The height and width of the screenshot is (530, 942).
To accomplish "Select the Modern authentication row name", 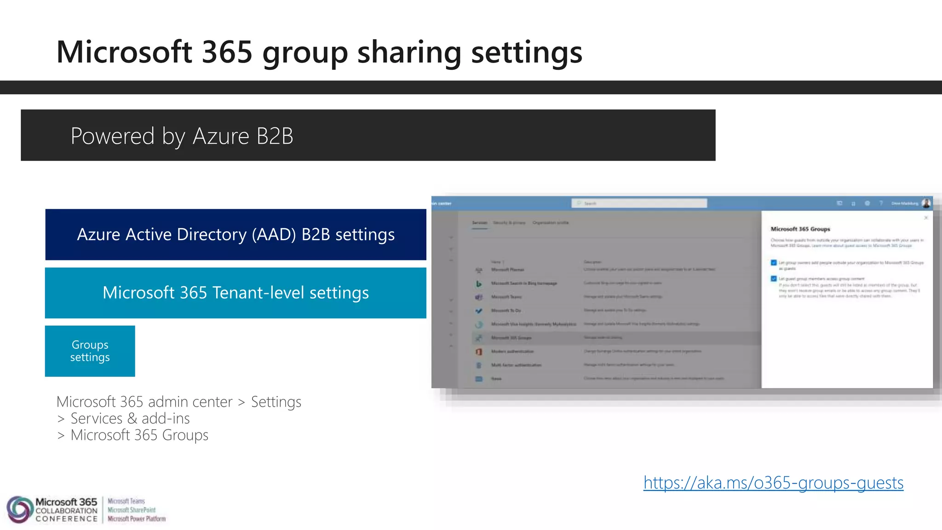I will coord(512,351).
